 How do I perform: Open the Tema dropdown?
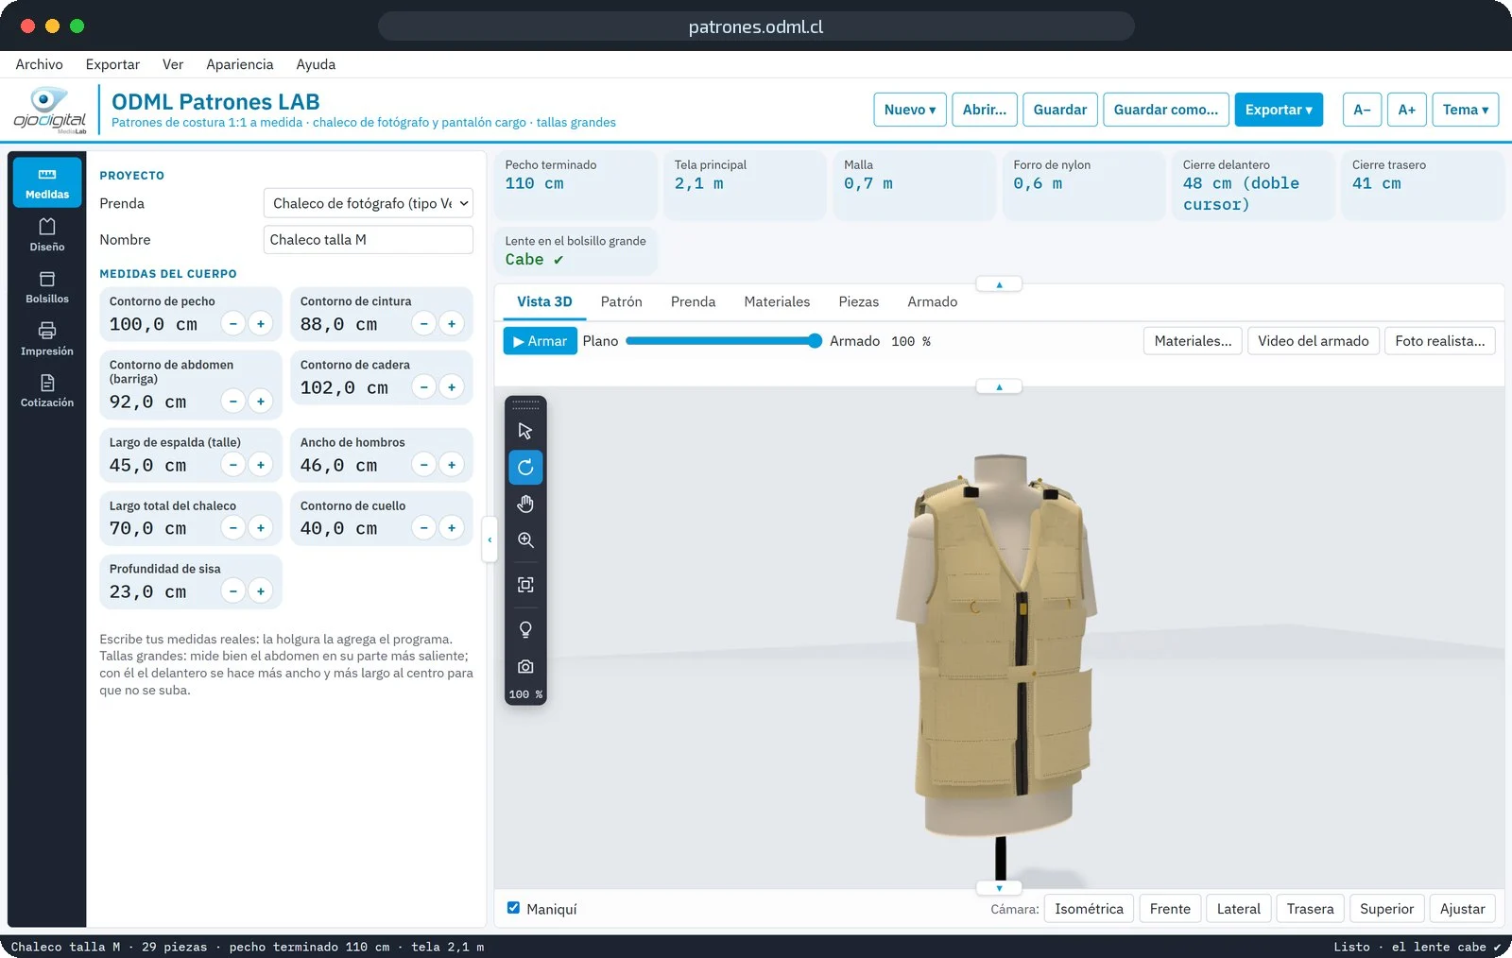coord(1465,110)
